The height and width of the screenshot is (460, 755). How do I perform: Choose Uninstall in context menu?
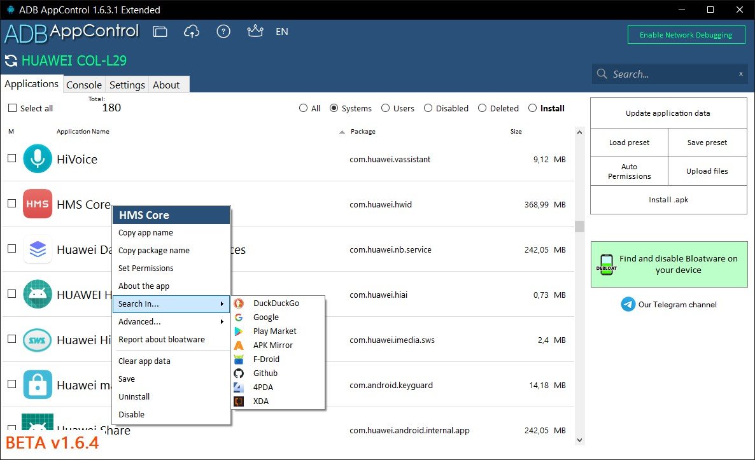[x=171, y=396]
